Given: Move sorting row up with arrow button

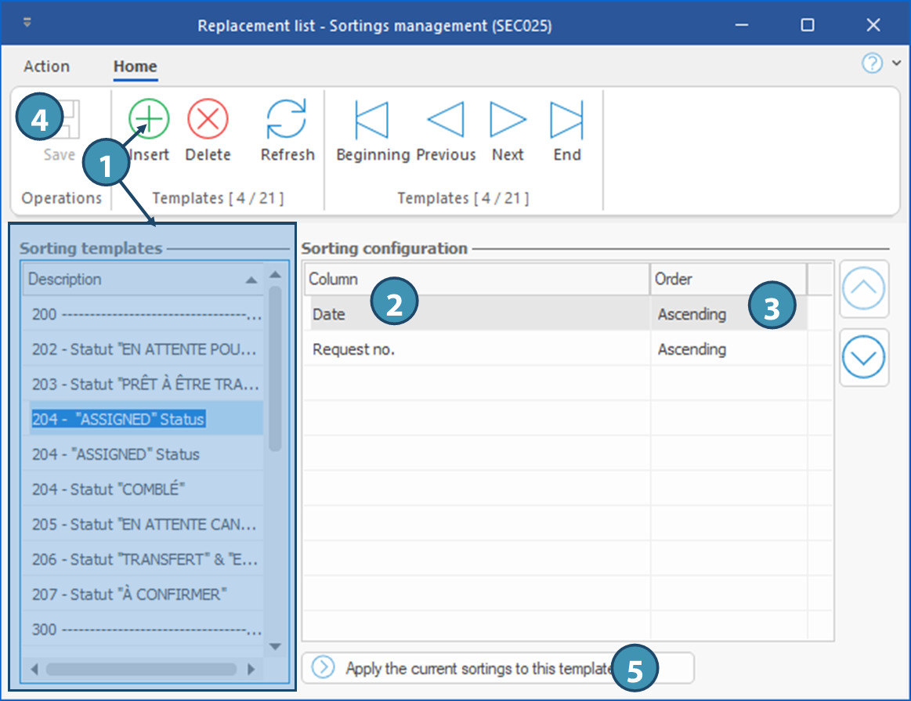Looking at the screenshot, I should click(x=864, y=289).
